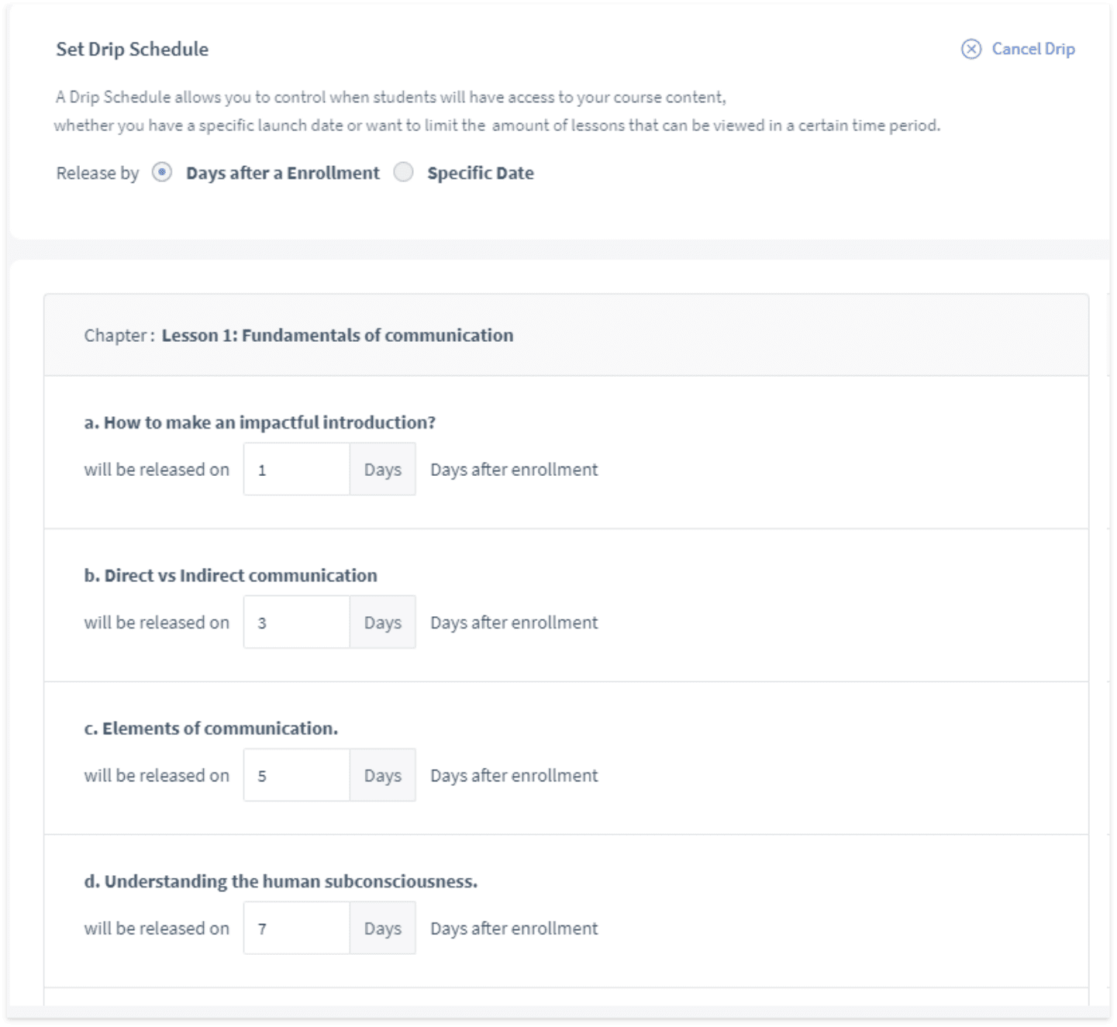Open the Days unit selector for Elements of communication

tap(382, 774)
